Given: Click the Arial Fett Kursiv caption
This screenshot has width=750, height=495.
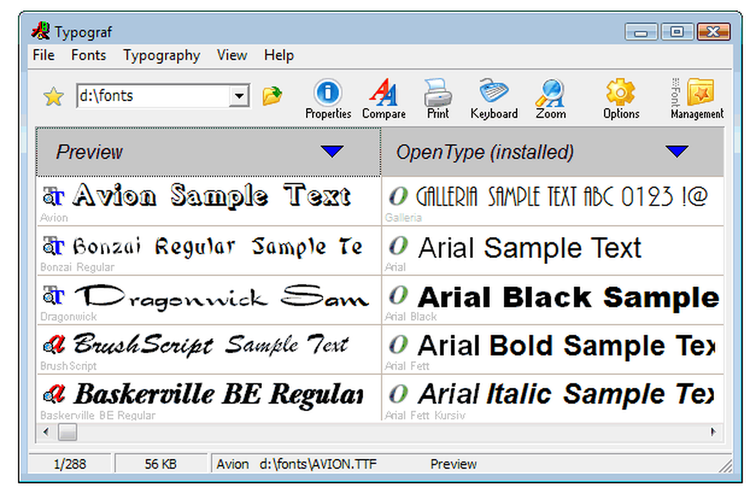Looking at the screenshot, I should (x=424, y=415).
